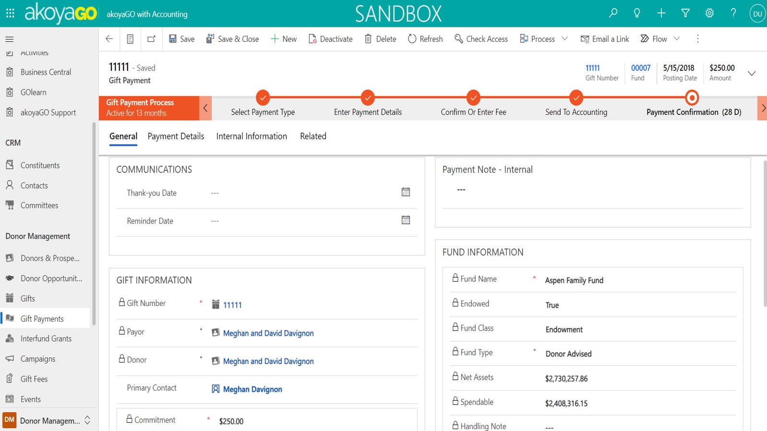Click the lightbulb assistant icon
The height and width of the screenshot is (431, 767).
(637, 13)
